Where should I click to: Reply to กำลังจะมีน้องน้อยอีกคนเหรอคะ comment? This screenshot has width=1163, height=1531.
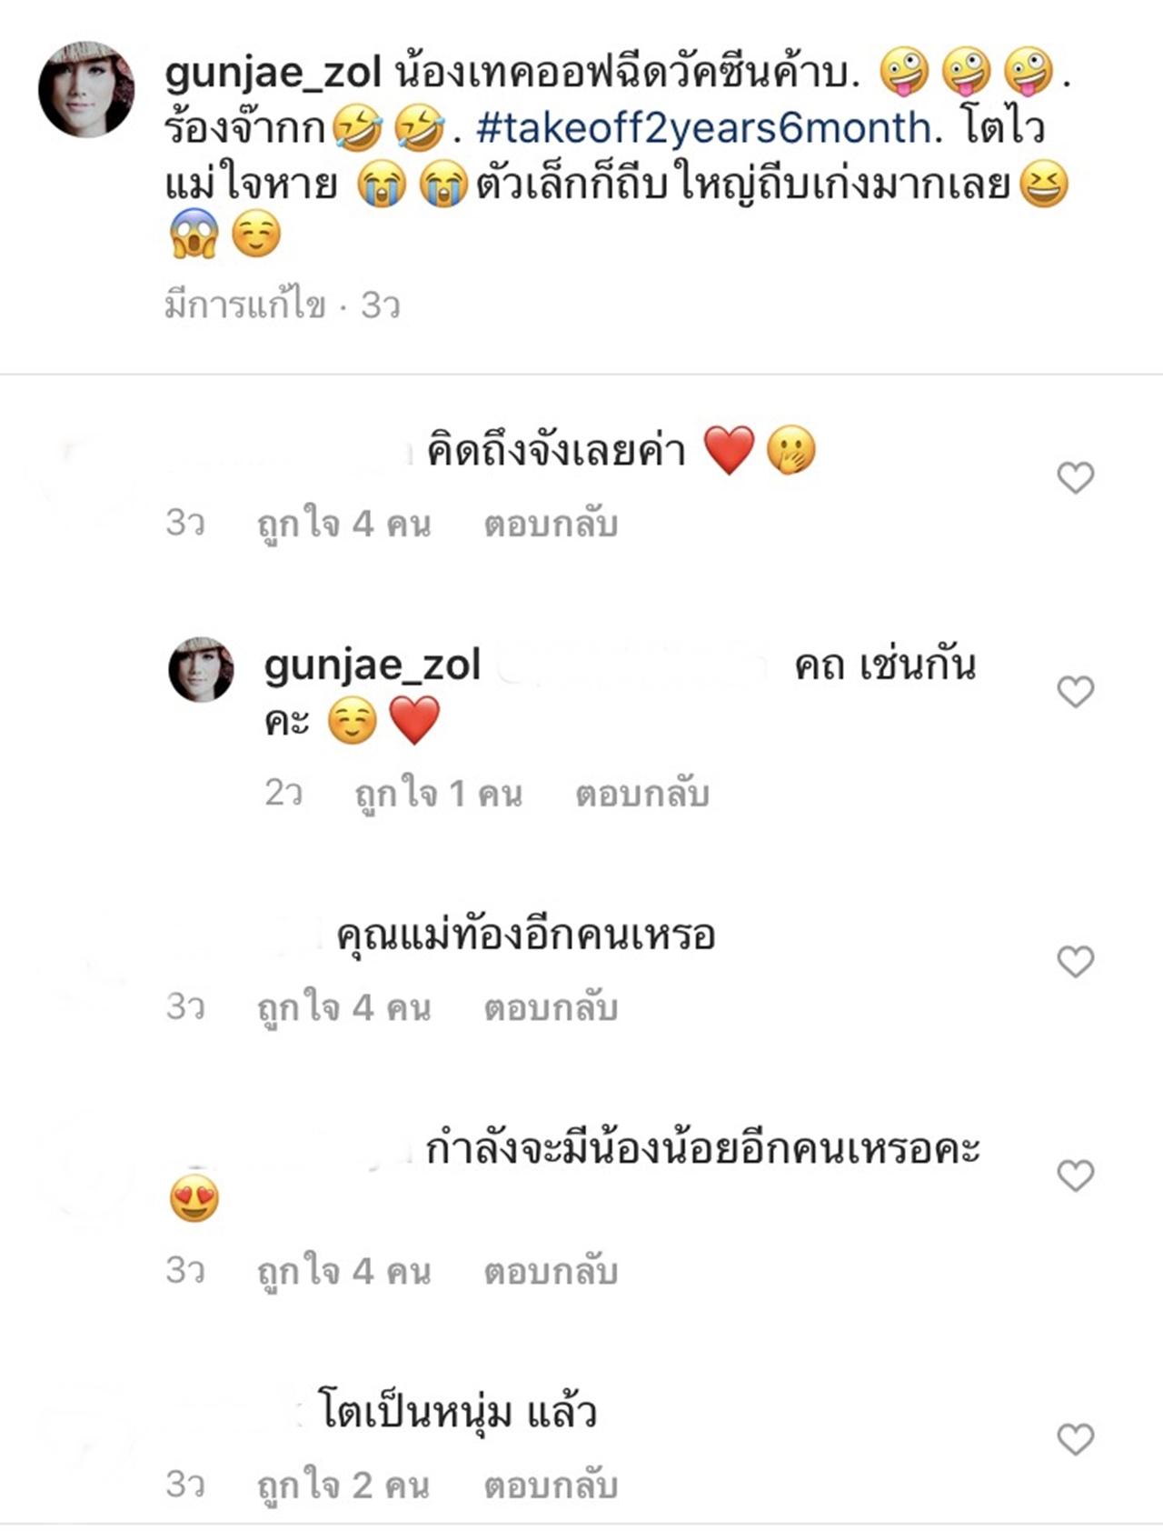pyautogui.click(x=551, y=1271)
